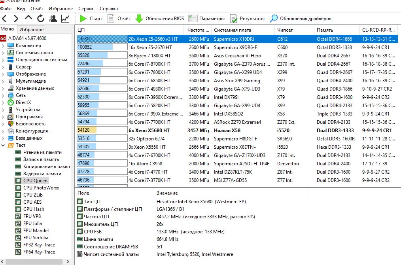This screenshot has height=265, width=401.
Task: Open the user profile toolbar icon
Action: (x=53, y=19)
